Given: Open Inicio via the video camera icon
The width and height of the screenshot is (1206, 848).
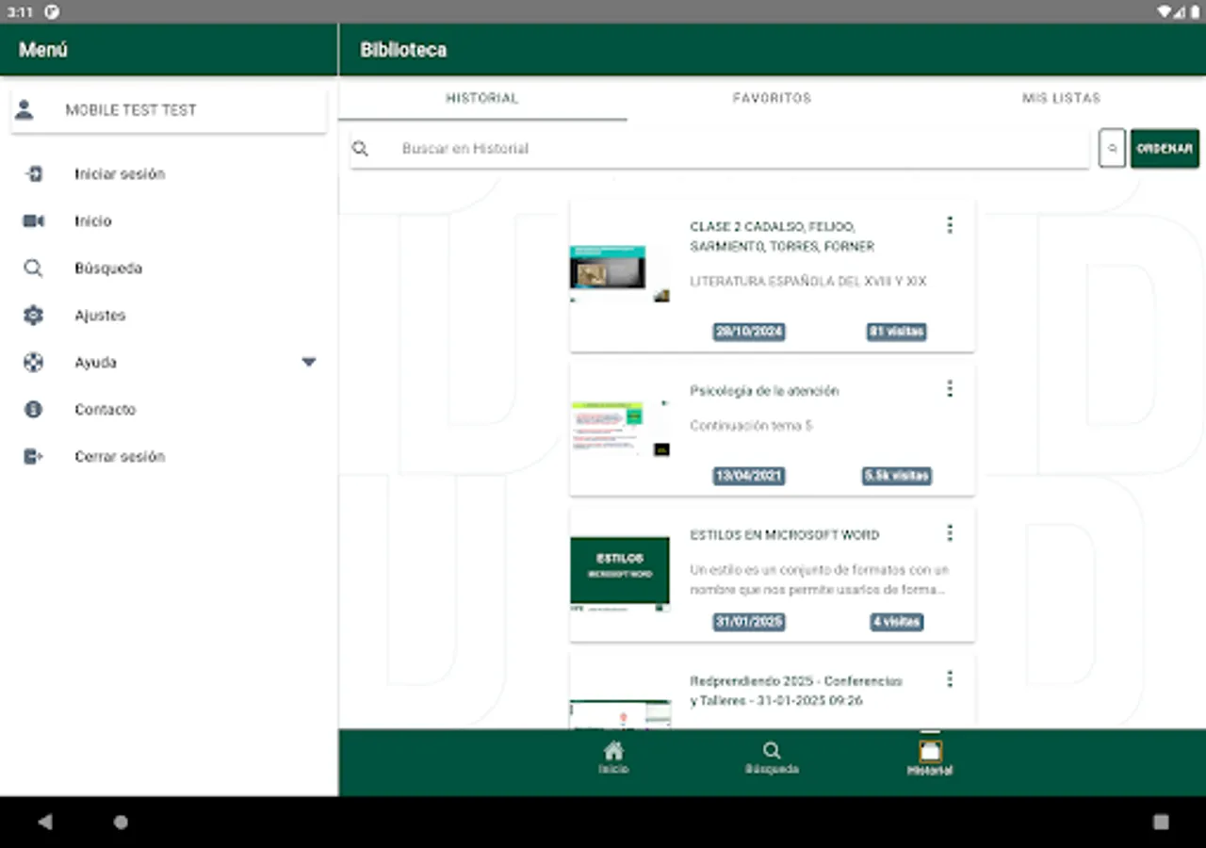Looking at the screenshot, I should coord(33,221).
